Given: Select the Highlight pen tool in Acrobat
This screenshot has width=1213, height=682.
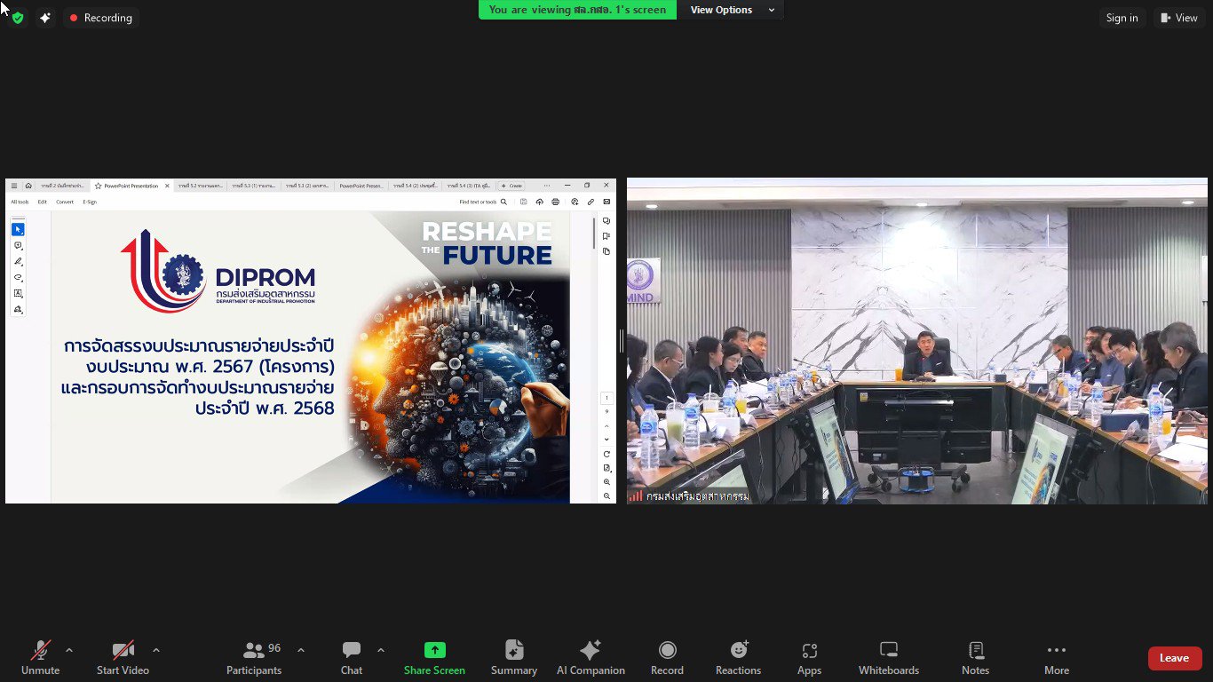Looking at the screenshot, I should click(x=18, y=261).
